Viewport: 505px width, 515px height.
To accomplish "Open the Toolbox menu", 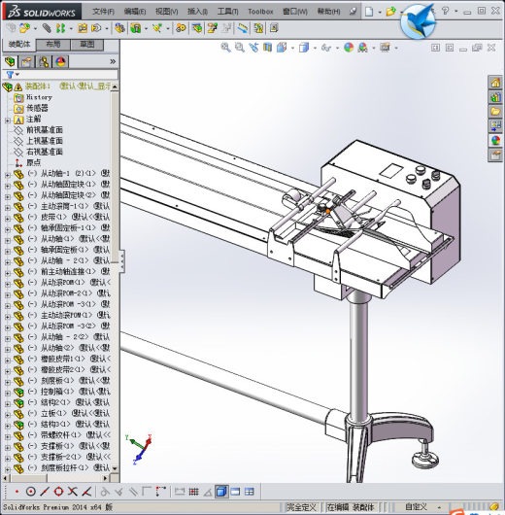I will pyautogui.click(x=260, y=12).
